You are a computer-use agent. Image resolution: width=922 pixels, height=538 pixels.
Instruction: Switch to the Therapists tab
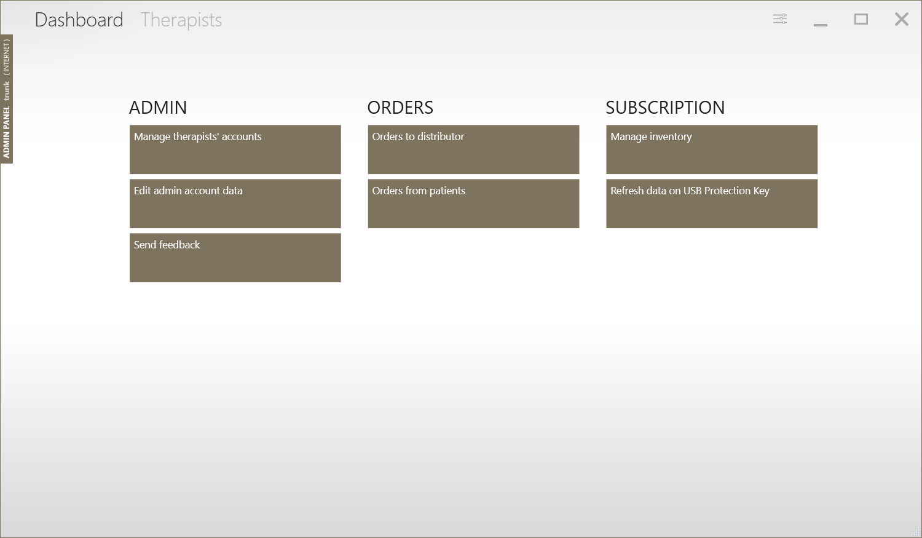coord(181,20)
